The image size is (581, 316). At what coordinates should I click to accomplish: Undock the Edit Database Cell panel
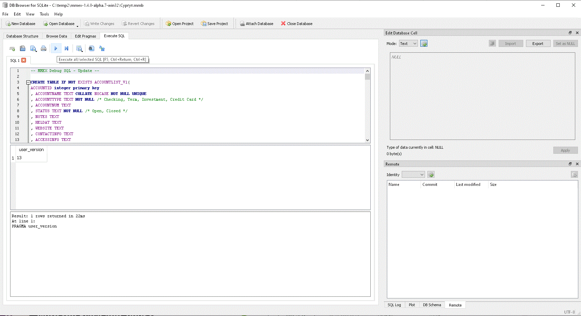570,33
